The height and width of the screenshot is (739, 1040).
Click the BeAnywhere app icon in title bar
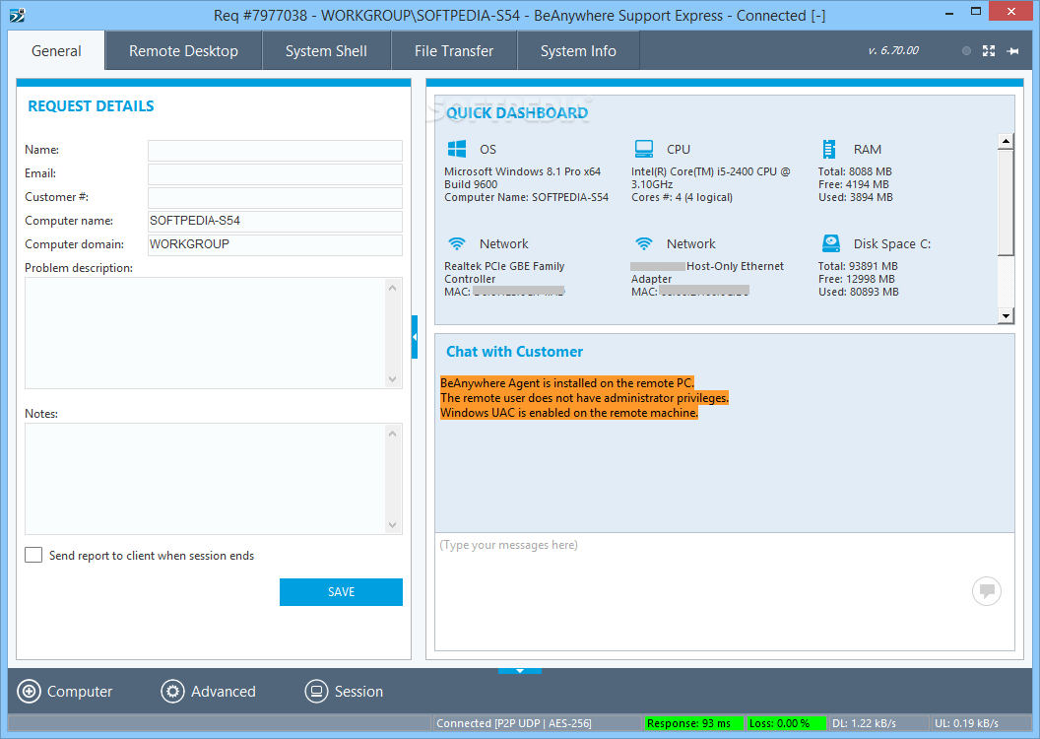[x=18, y=15]
